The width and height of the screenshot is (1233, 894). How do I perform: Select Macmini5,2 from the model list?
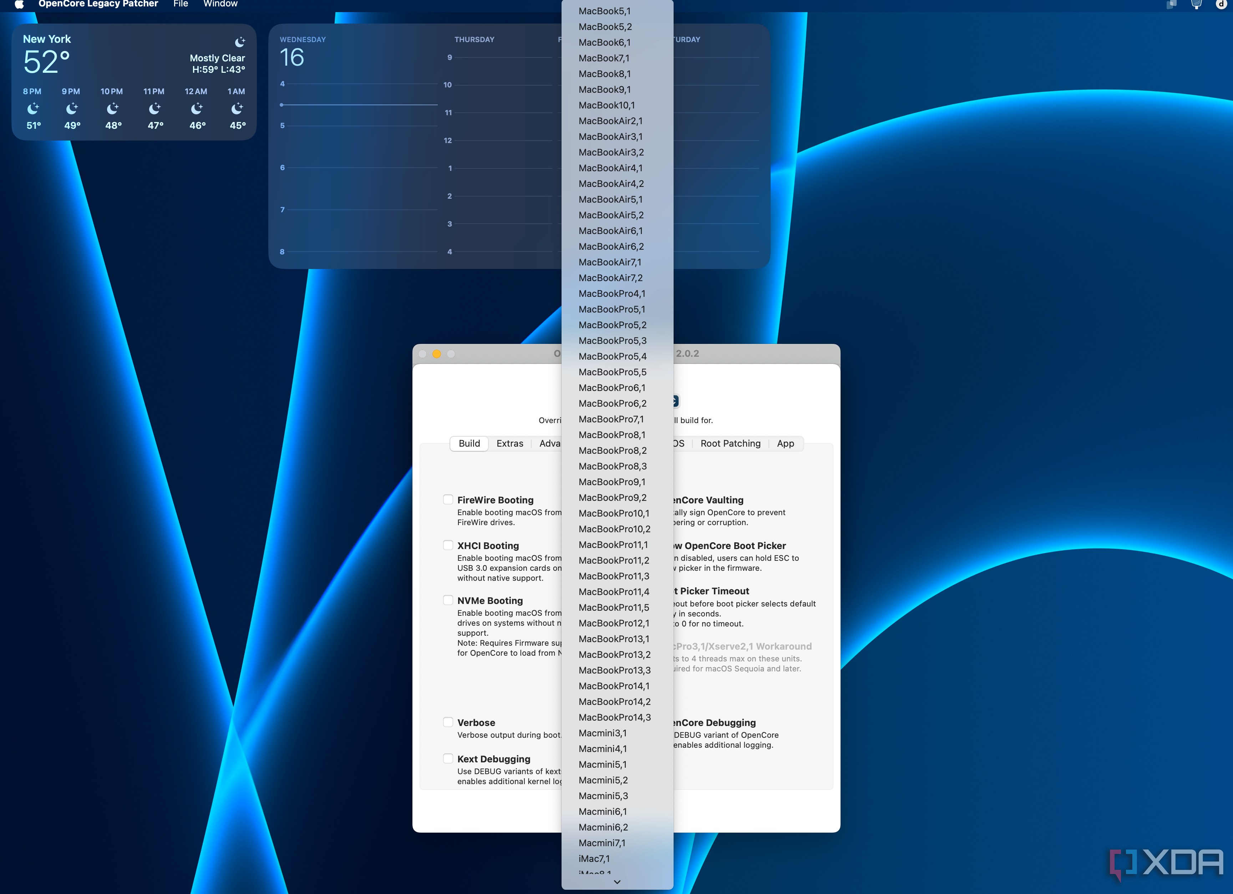point(617,781)
